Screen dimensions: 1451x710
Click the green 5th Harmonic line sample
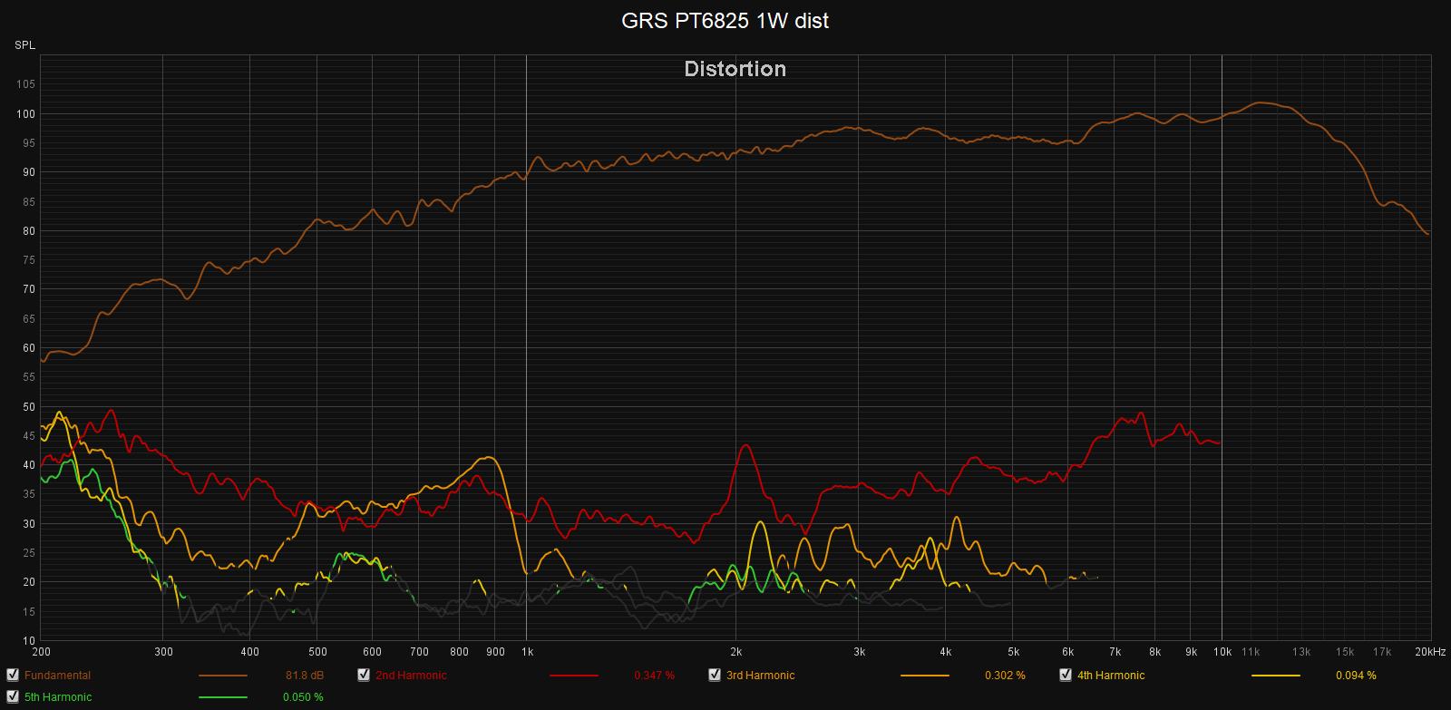(x=223, y=697)
